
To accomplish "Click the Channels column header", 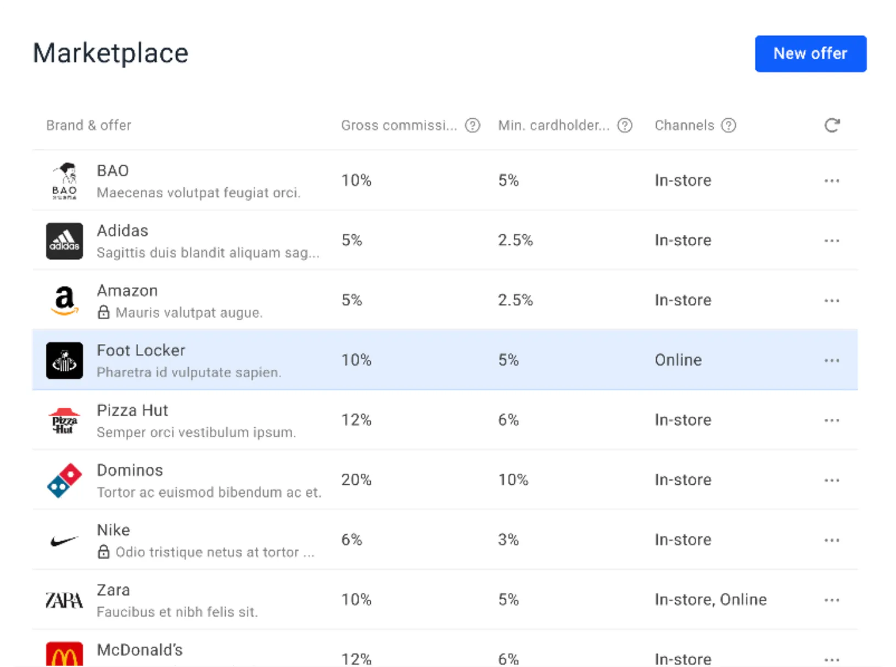I will pyautogui.click(x=684, y=126).
